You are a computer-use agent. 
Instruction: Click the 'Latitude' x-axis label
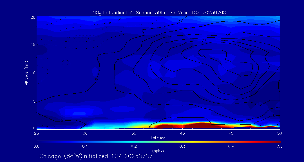158,138
